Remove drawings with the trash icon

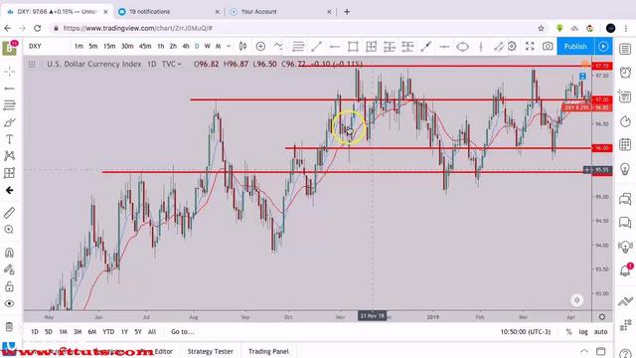pyautogui.click(x=9, y=326)
